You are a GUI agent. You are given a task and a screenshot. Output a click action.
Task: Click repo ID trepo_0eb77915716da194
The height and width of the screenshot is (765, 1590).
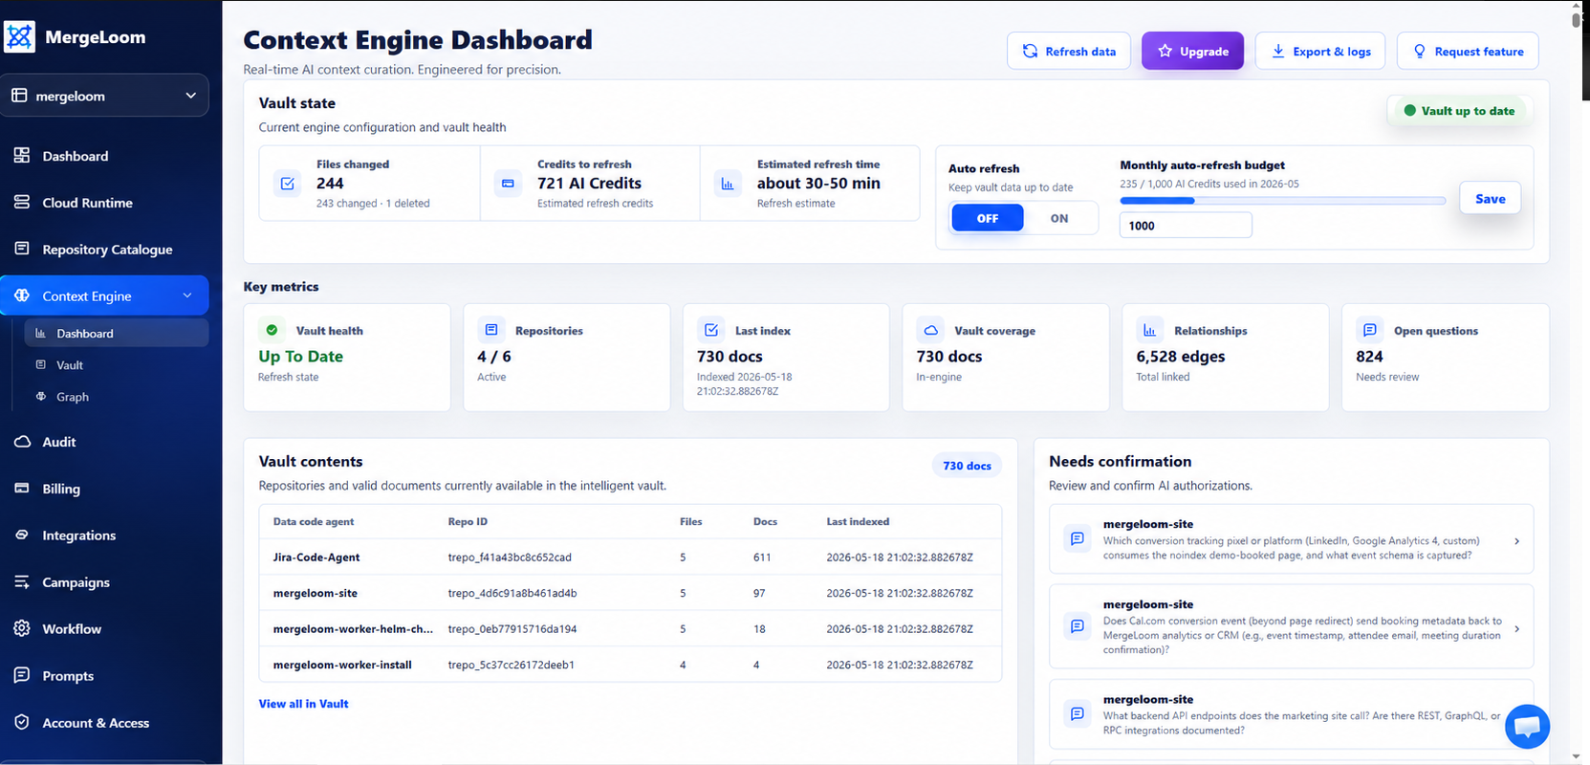point(512,628)
